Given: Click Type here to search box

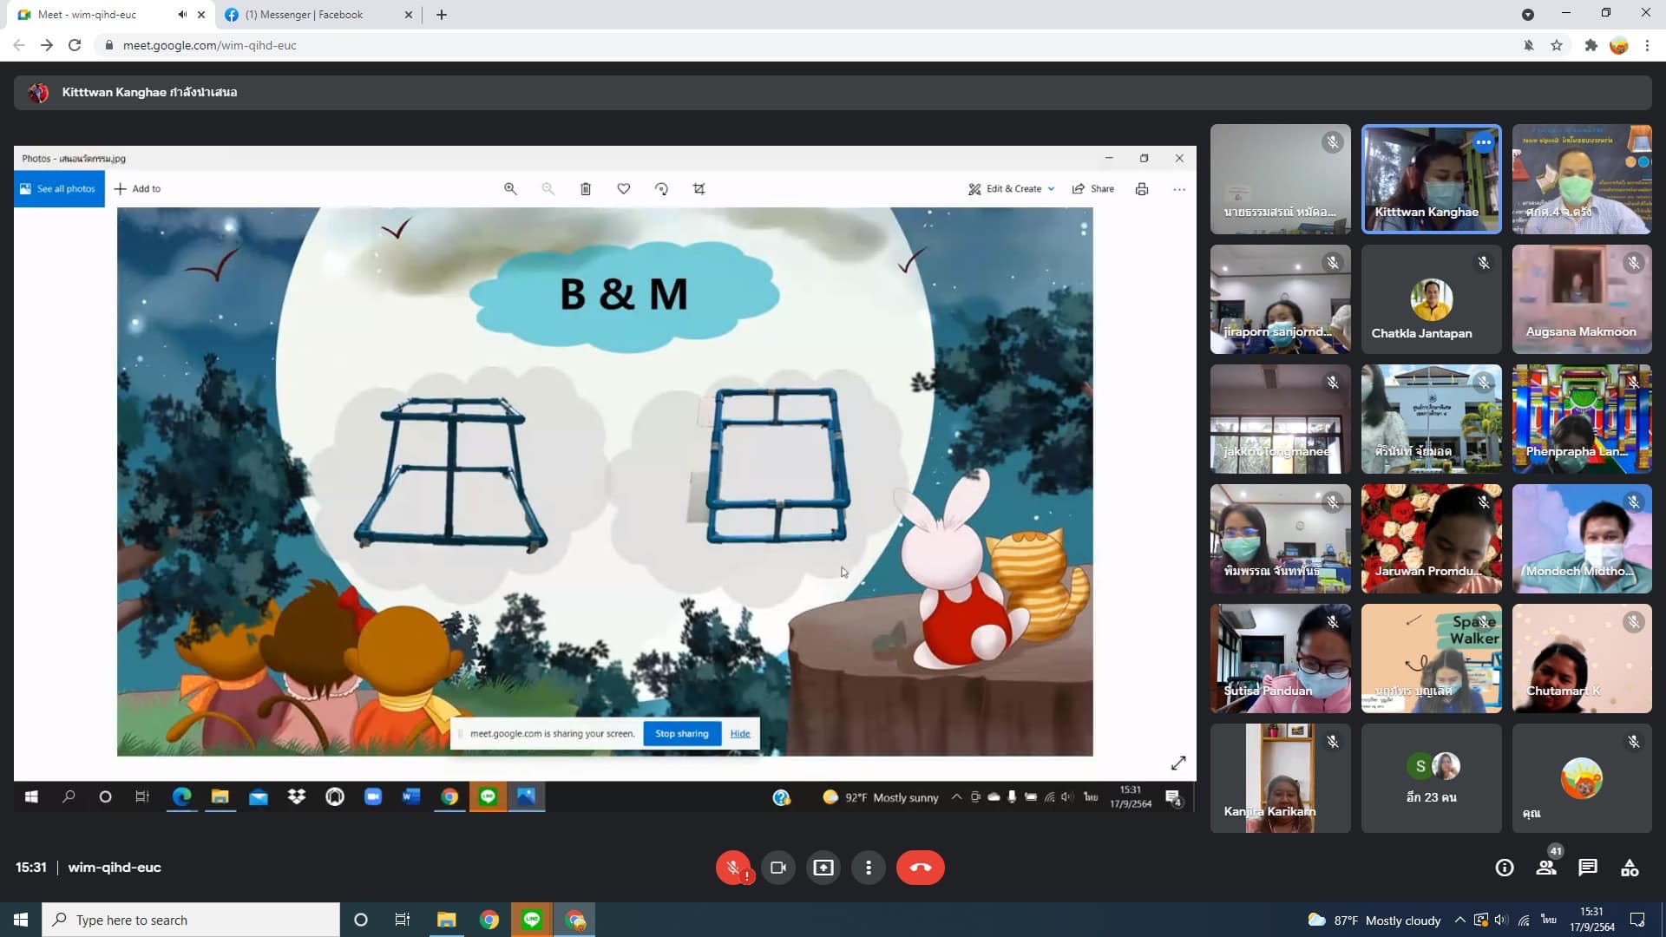Looking at the screenshot, I should tap(191, 920).
